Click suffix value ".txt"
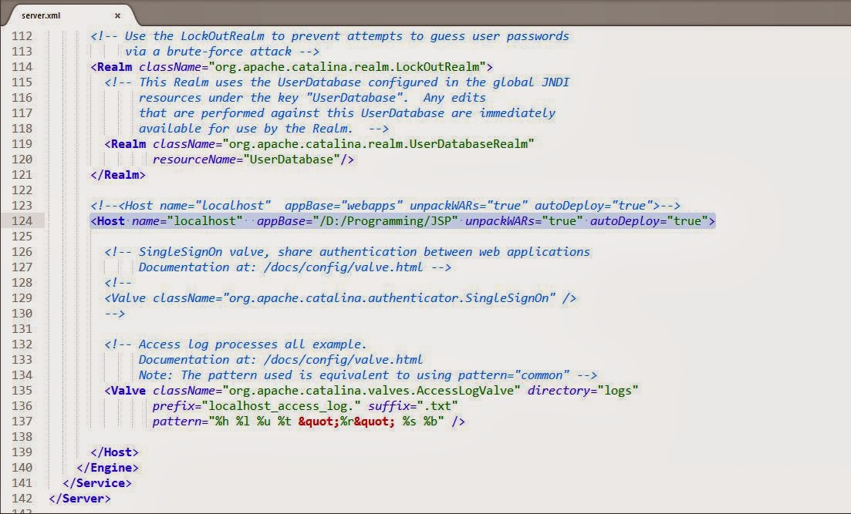Screen dimensions: 851x514 [432, 406]
